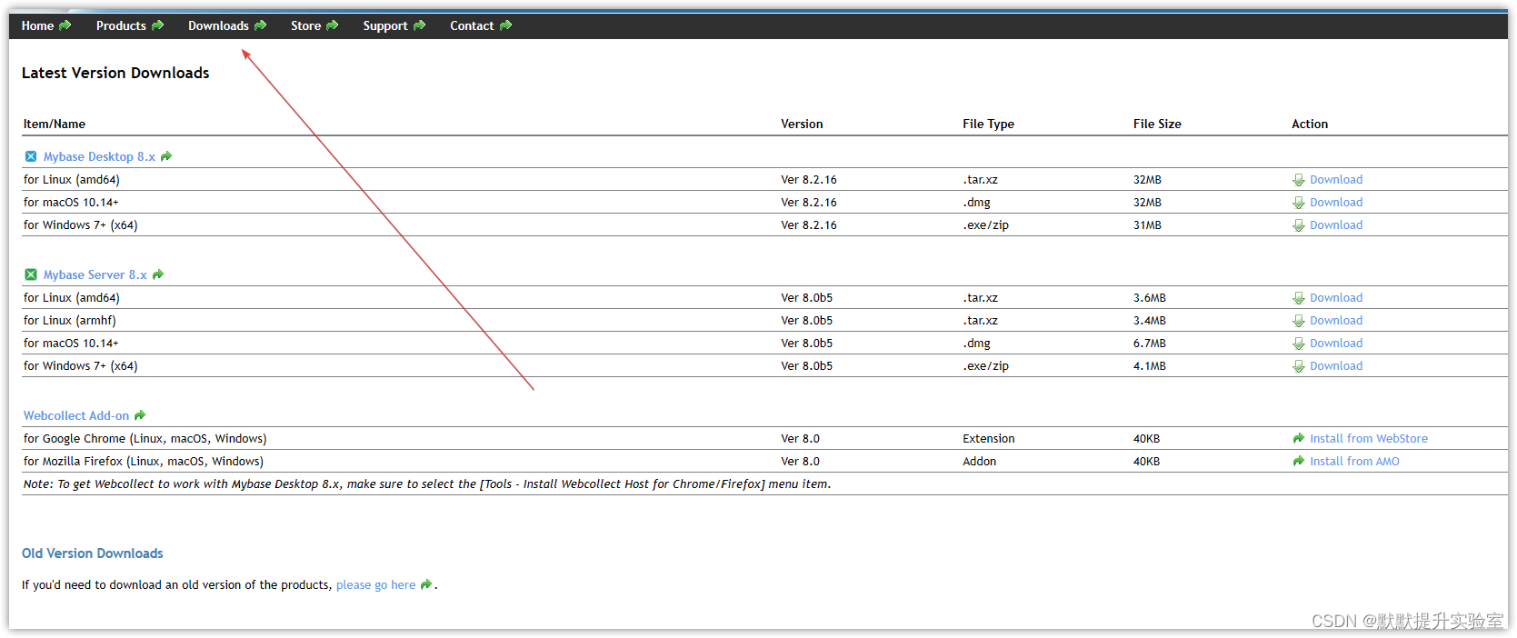Click download icon for Server macOS 10.14+
Viewport: 1517px width, 638px height.
[1299, 344]
